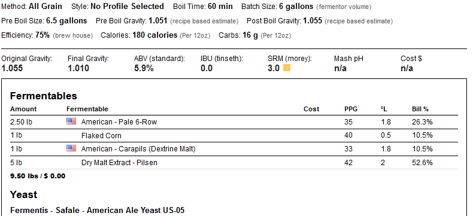The height and width of the screenshot is (216, 476).
Task: Click the US flag beside Pale 6-Row
Action: point(71,121)
